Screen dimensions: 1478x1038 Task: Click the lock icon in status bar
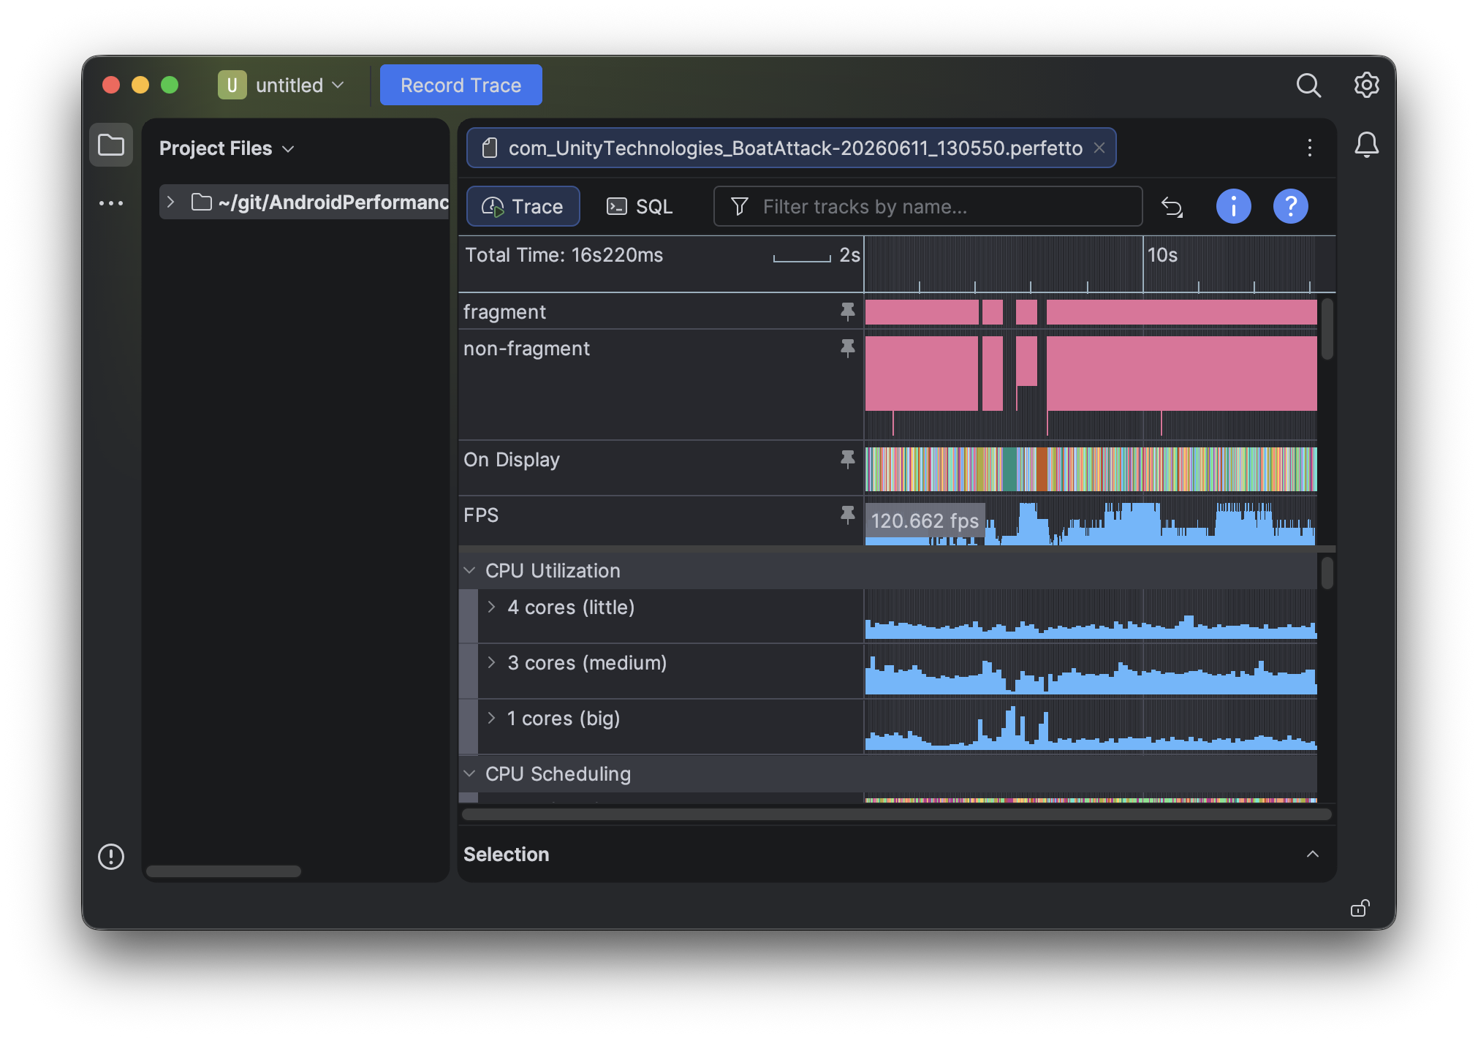coord(1360,908)
